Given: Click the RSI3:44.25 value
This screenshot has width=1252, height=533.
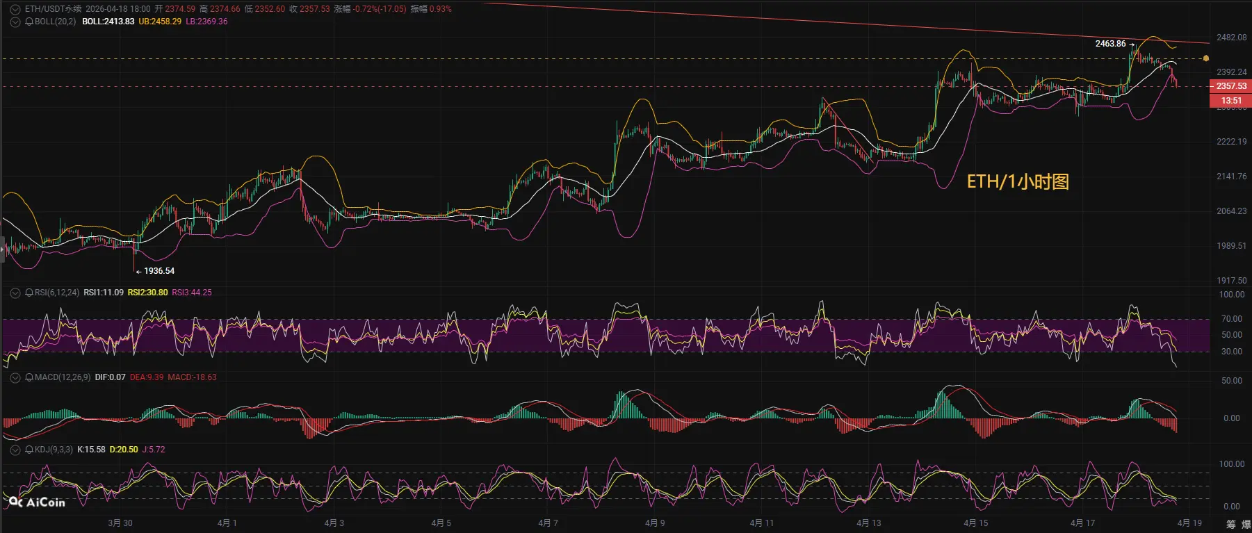Looking at the screenshot, I should (x=192, y=293).
